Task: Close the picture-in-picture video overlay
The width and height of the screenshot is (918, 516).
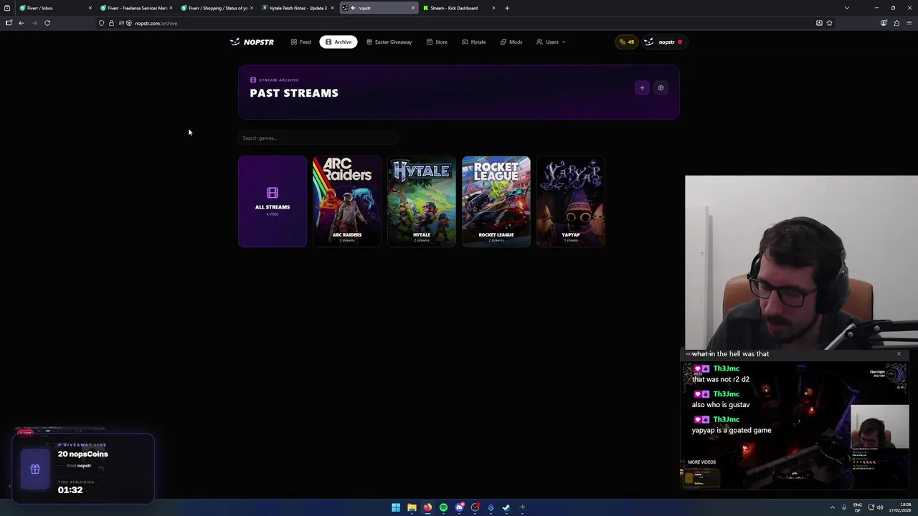Action: pos(899,353)
